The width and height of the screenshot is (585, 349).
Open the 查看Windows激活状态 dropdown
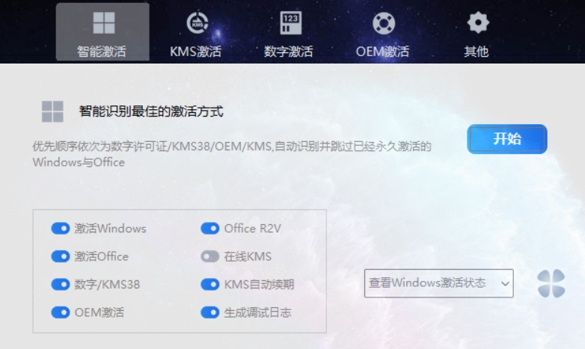(438, 283)
